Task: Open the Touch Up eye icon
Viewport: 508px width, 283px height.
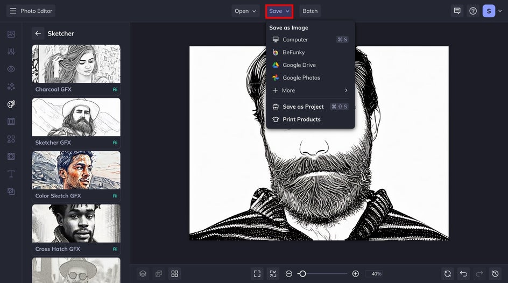Action: (x=11, y=69)
